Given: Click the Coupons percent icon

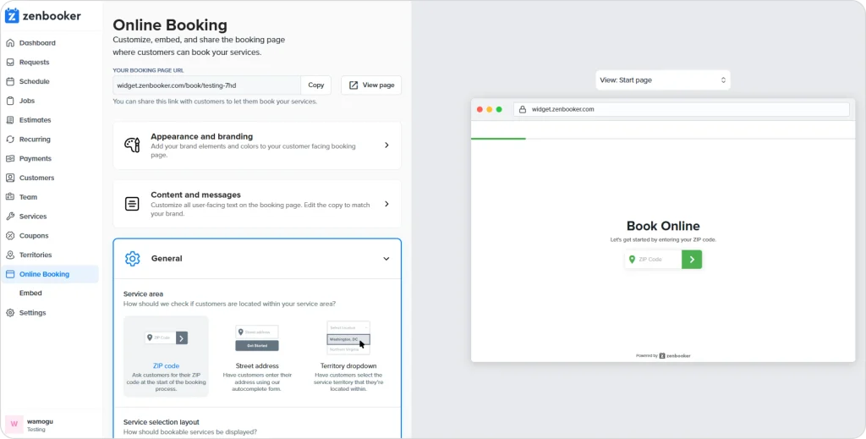Looking at the screenshot, I should pyautogui.click(x=10, y=236).
